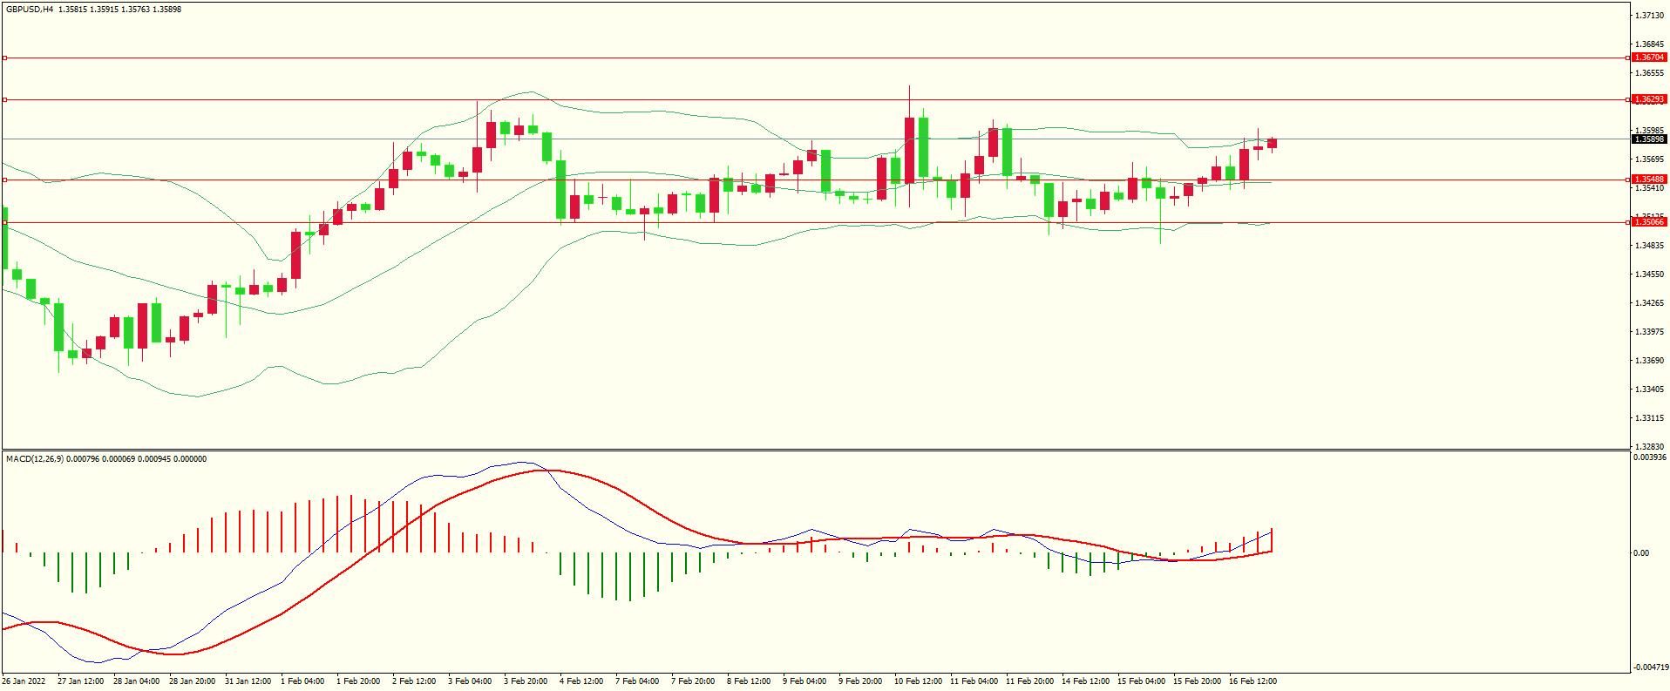Click the 1.33975 price axis label

(x=1649, y=332)
